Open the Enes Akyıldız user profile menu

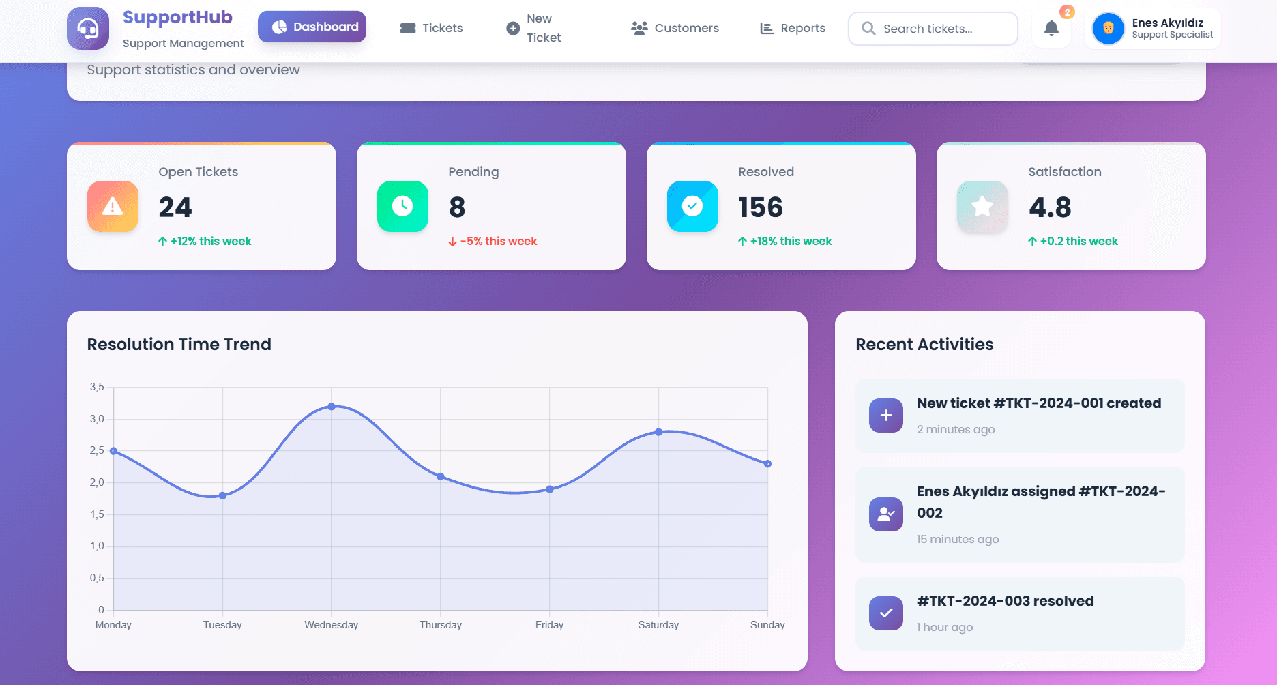click(x=1172, y=29)
